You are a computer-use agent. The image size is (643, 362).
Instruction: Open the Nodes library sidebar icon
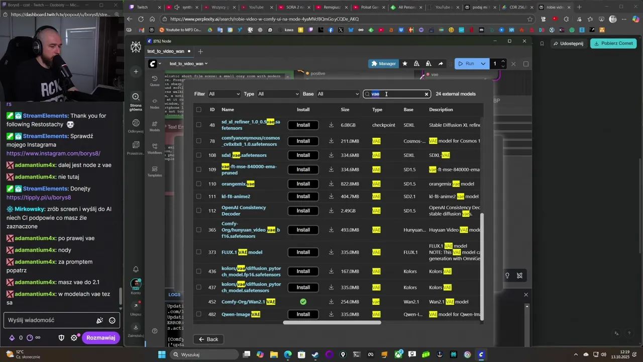point(155,103)
